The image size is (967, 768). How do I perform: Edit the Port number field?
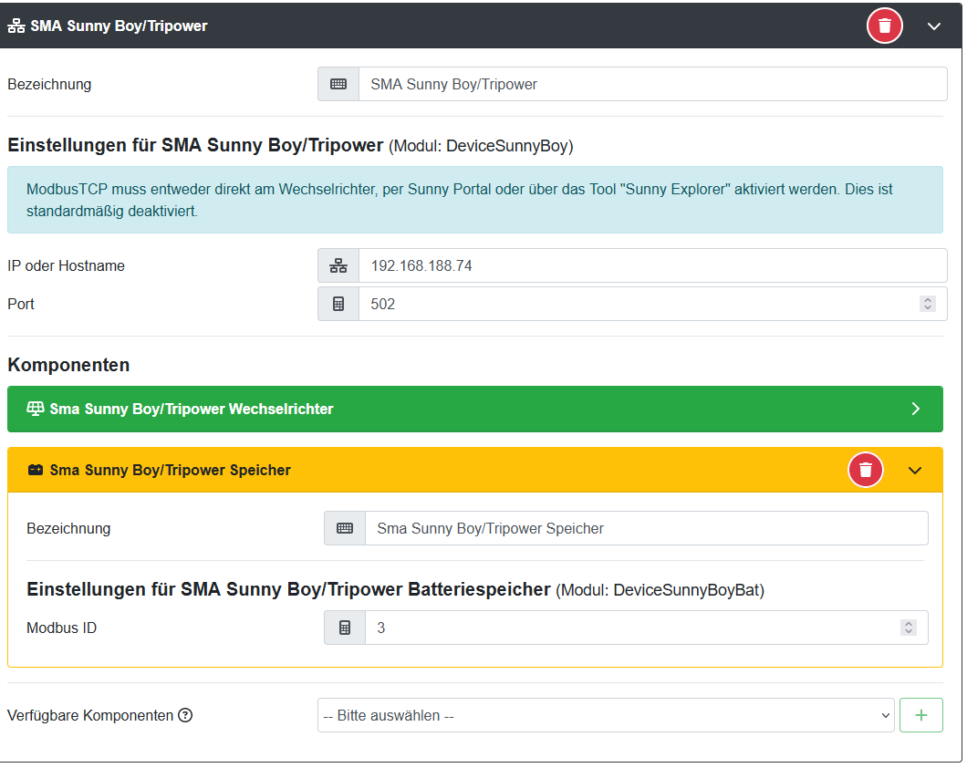pos(652,304)
